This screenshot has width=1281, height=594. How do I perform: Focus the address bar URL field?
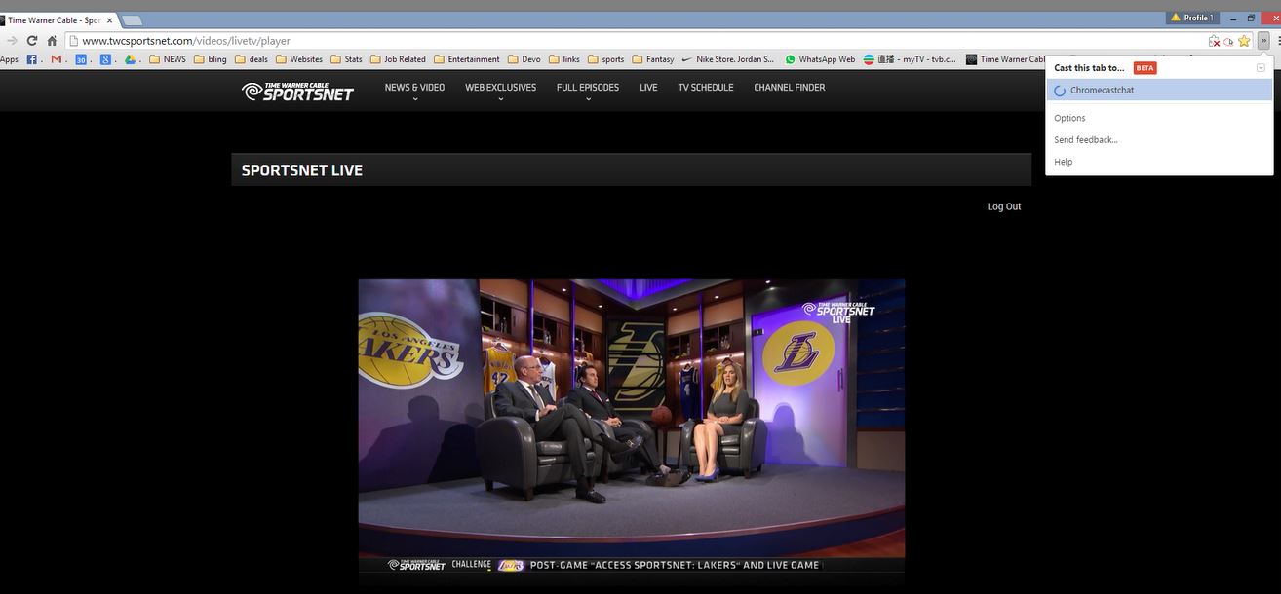click(634, 41)
